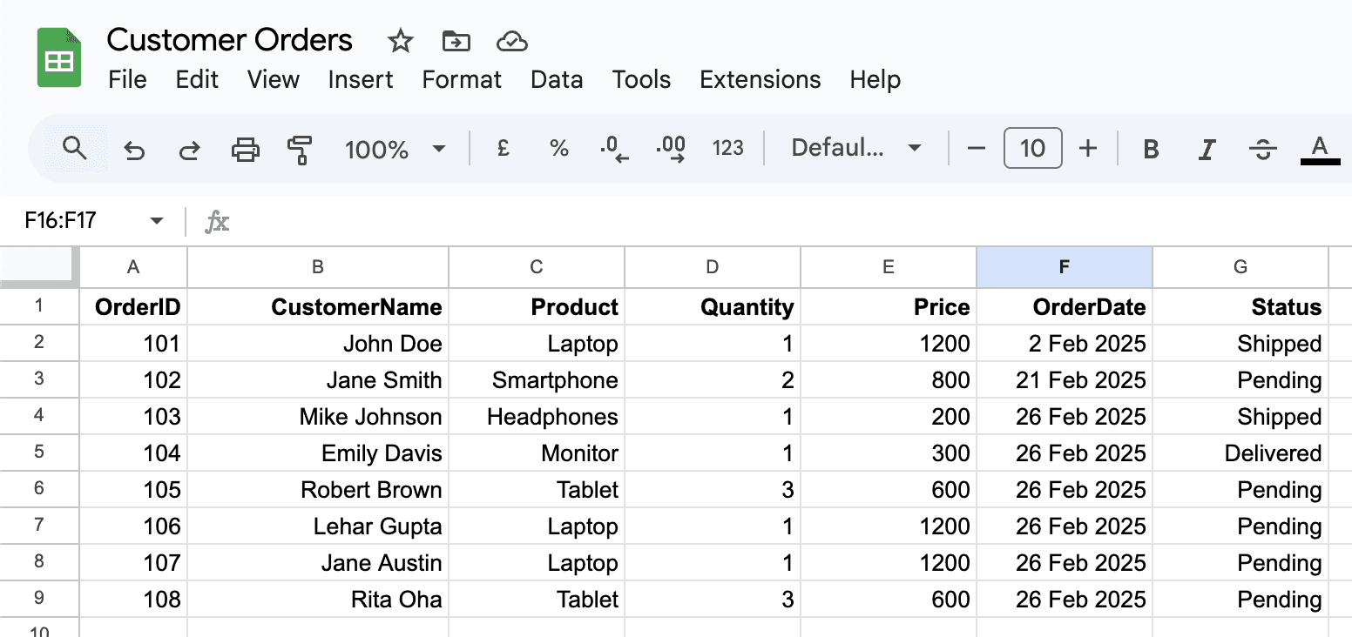Open the Format menu
Image resolution: width=1352 pixels, height=637 pixels.
462,80
